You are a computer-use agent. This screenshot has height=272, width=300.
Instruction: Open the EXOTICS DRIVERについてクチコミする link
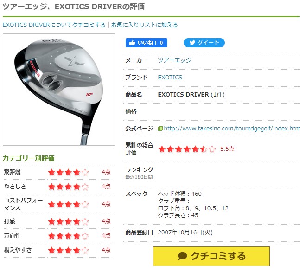coord(54,25)
